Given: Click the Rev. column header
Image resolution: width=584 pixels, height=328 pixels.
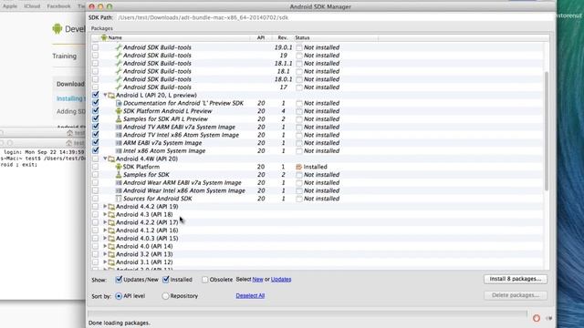Looking at the screenshot, I should 282,37.
